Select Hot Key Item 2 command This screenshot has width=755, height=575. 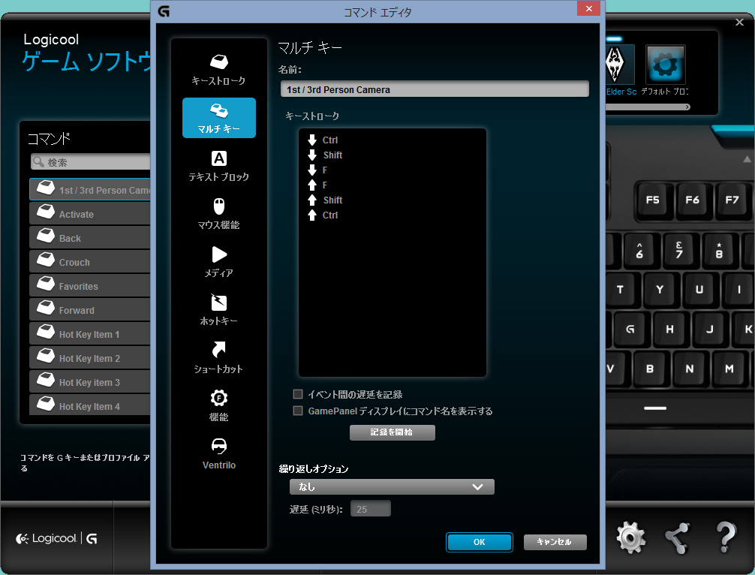pos(90,358)
